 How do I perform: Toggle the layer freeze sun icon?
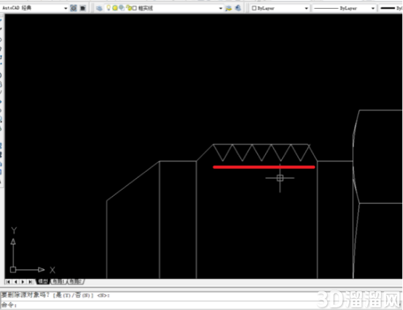[x=115, y=8]
